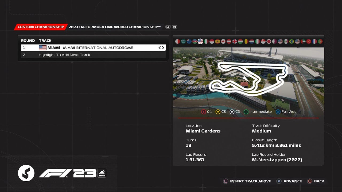Select the Hungary flag icon

coord(240,41)
